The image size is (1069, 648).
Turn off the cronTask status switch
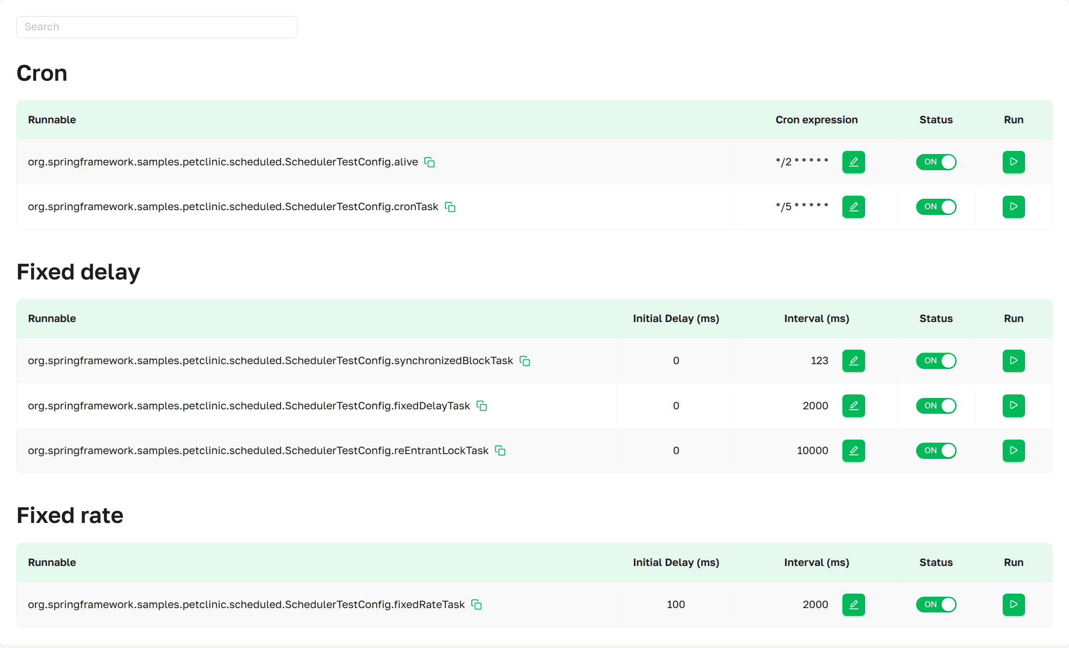click(936, 207)
